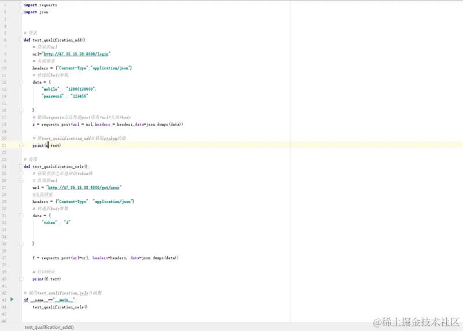Click the comment on line 17 about requests post
Viewport: 463px width, 331px height.
[x=82, y=117]
